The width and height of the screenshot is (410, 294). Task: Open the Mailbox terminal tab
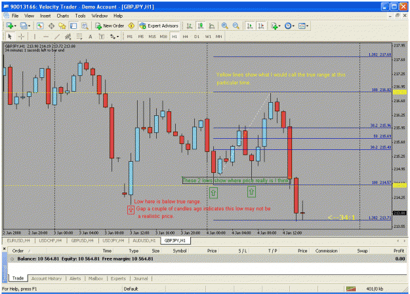[96, 278]
